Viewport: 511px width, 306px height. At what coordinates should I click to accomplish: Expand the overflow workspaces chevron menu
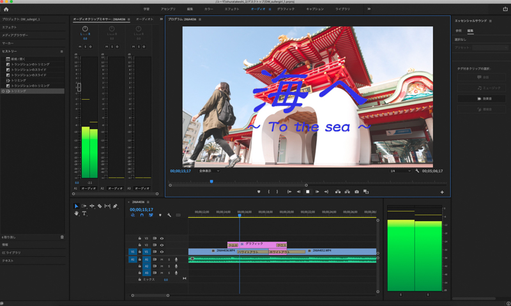[x=369, y=9]
